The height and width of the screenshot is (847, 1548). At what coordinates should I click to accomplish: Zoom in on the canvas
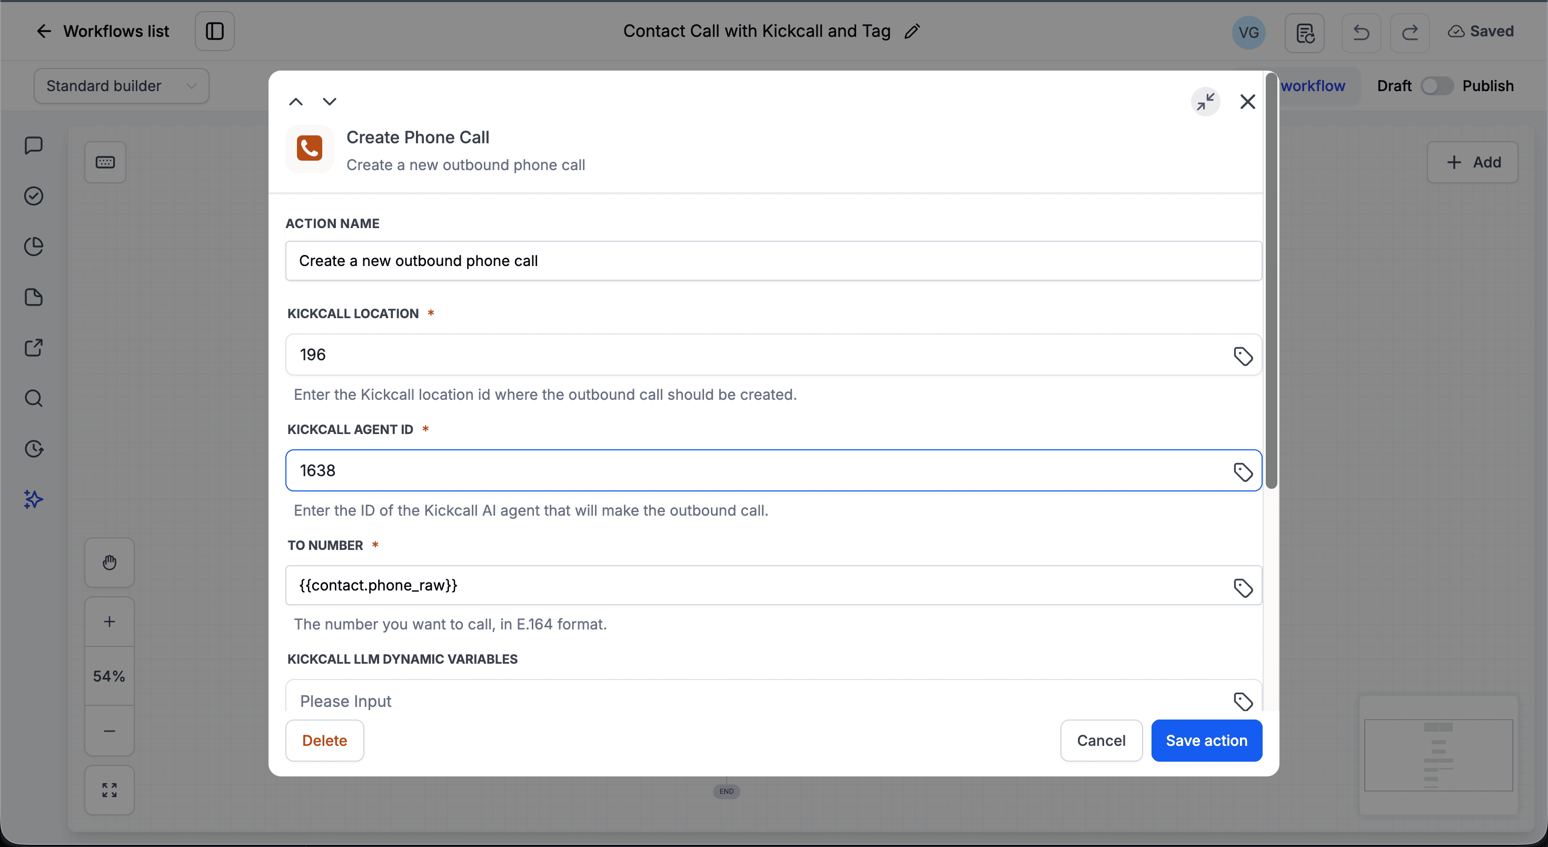110,622
